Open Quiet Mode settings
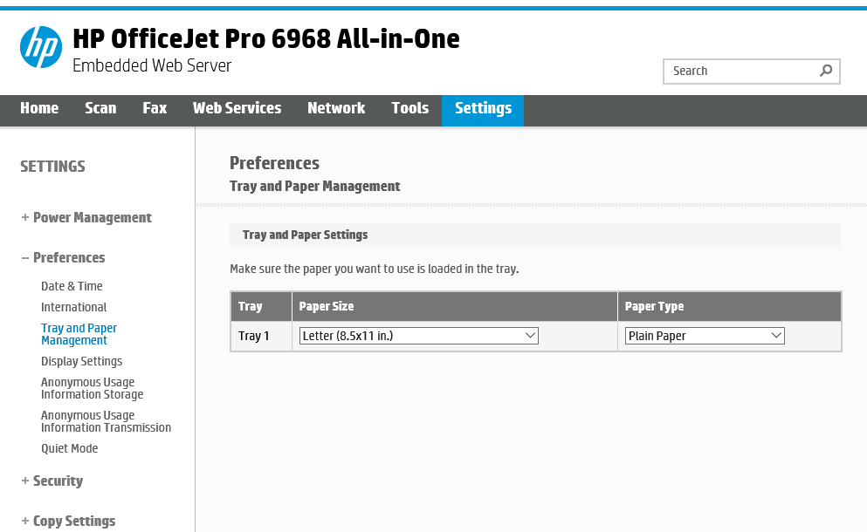867x532 pixels. pyautogui.click(x=69, y=448)
